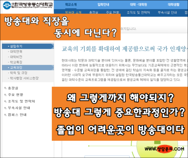The image size is (188, 158).
Task: Open 조직도 및 연락처 sidebar section
Action: click(21, 101)
